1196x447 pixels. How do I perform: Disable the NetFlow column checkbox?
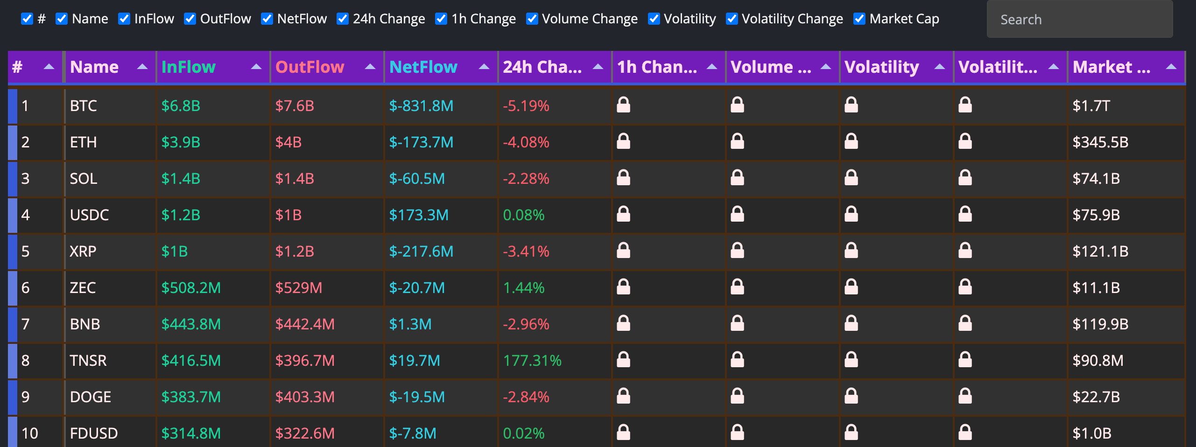tap(266, 19)
